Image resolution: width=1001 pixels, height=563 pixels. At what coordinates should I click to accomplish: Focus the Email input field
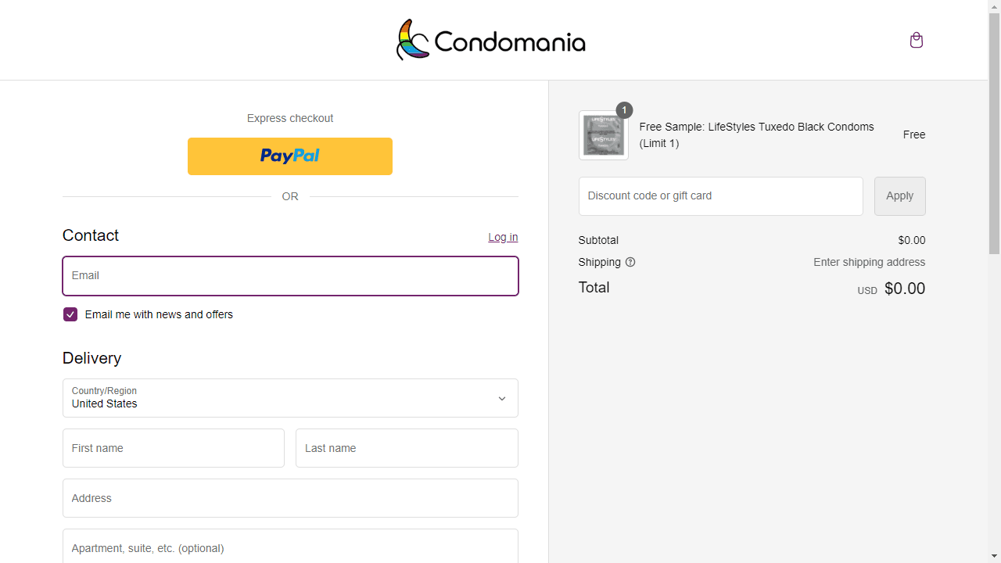click(290, 276)
